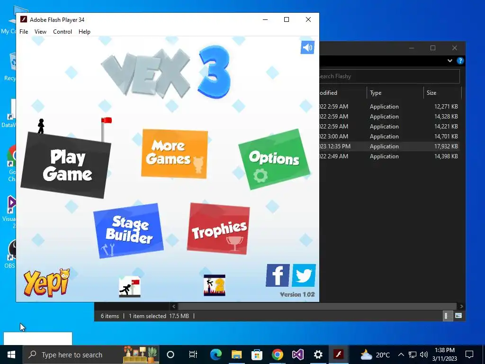
Task: Open File Explorer from the taskbar
Action: coord(237,355)
